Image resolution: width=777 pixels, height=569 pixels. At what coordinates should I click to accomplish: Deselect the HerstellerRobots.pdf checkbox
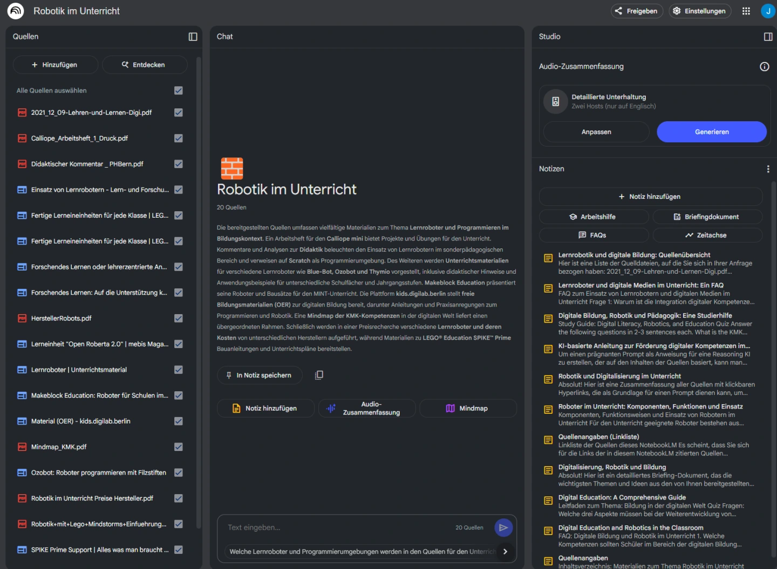[x=179, y=318]
